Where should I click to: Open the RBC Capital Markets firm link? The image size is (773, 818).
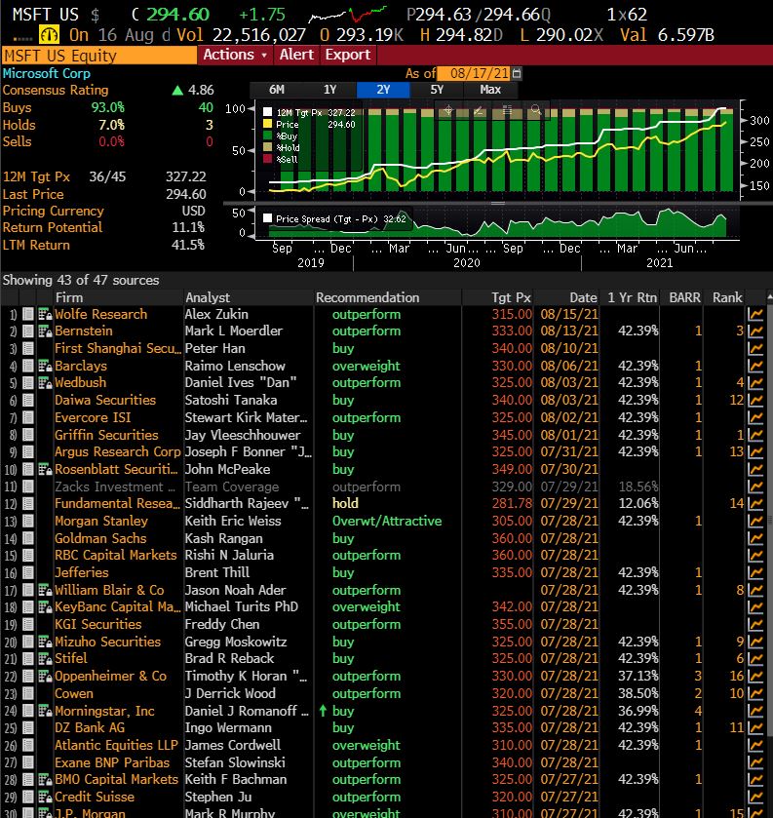(116, 555)
